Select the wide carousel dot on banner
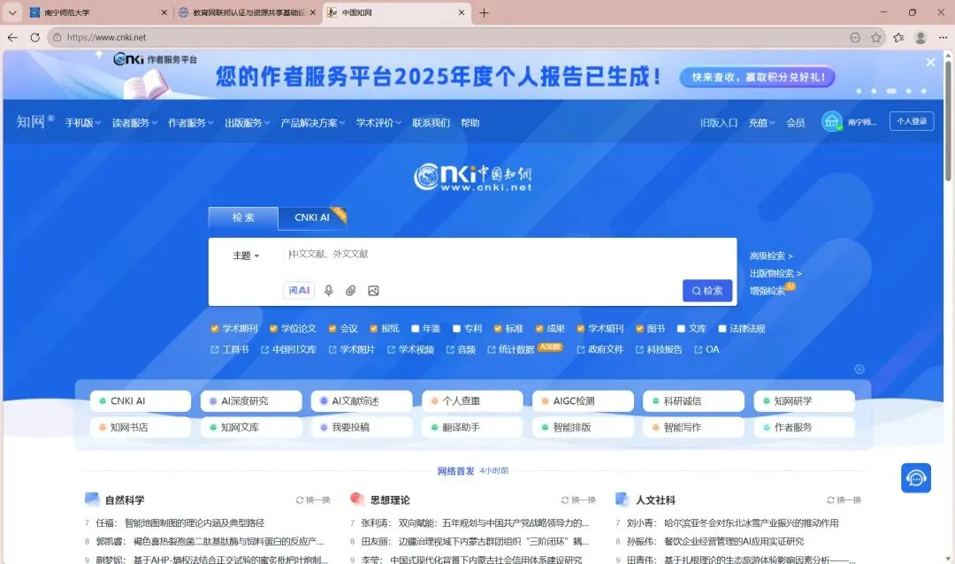The height and width of the screenshot is (564, 955). (x=891, y=91)
